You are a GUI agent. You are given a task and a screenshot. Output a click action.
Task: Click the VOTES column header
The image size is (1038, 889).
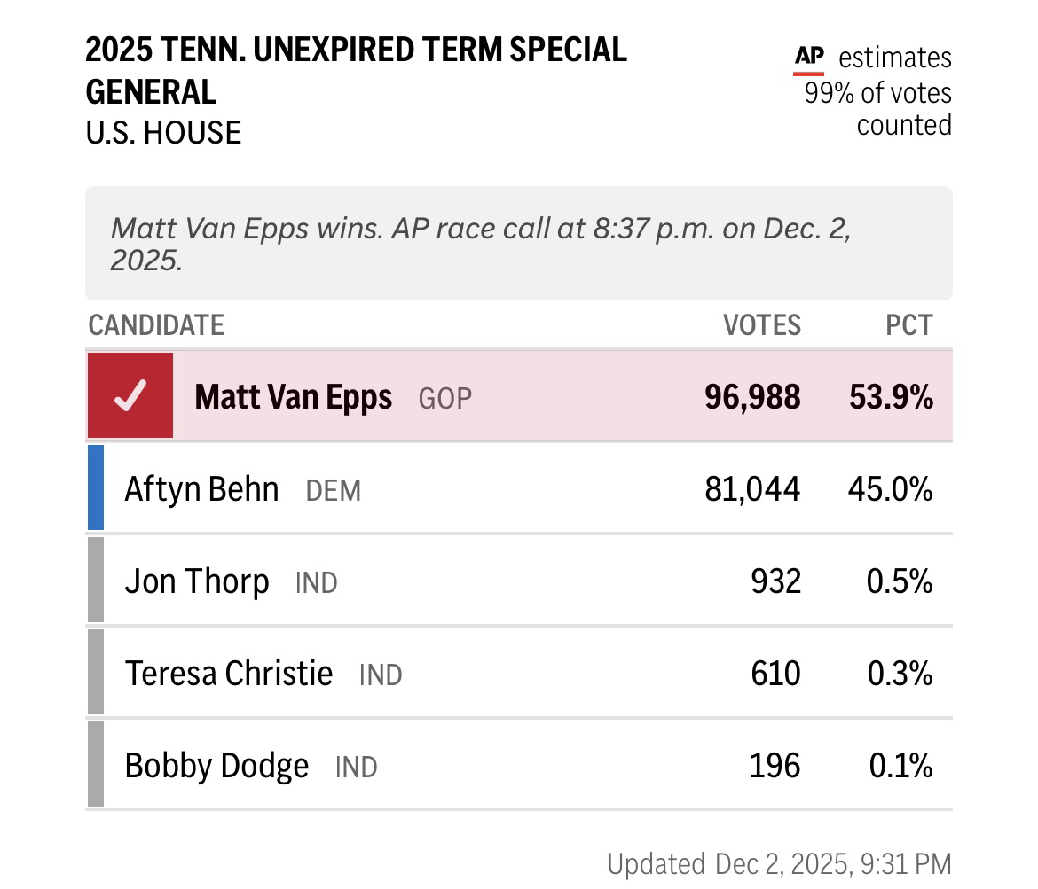pos(762,325)
